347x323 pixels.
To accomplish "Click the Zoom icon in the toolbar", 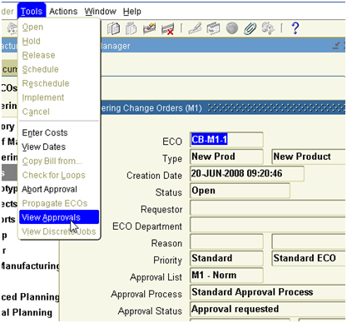I will 213,28.
